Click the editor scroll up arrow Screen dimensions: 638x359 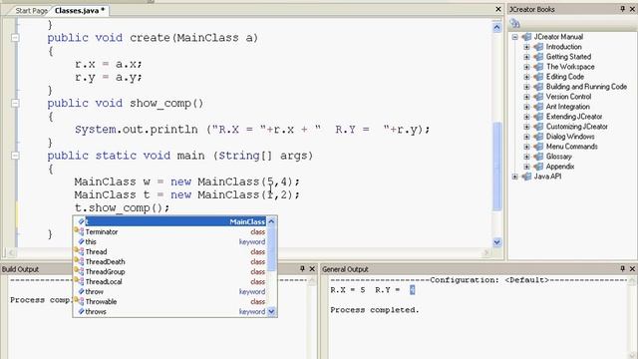496,28
